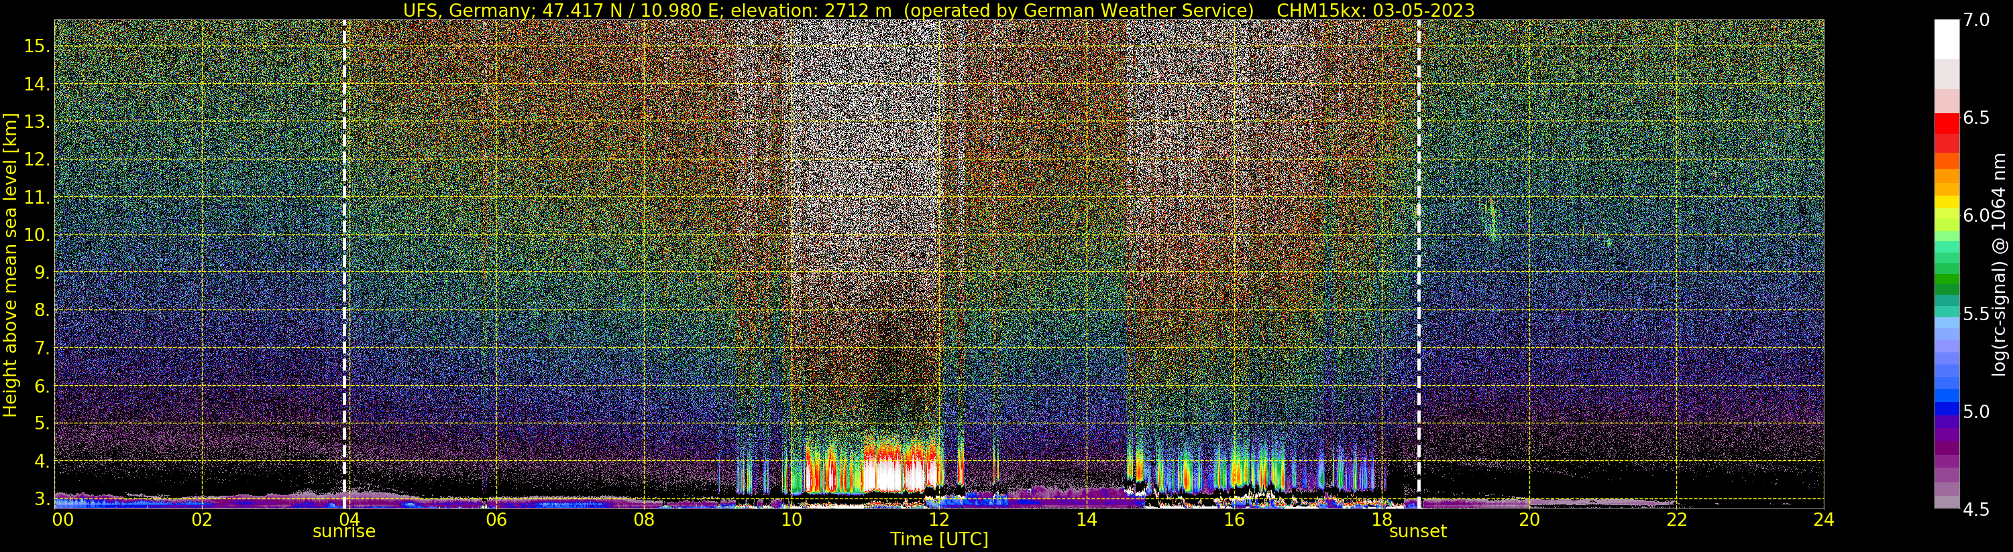
Task: Click the height axis tick 9.
Action: click(x=42, y=273)
